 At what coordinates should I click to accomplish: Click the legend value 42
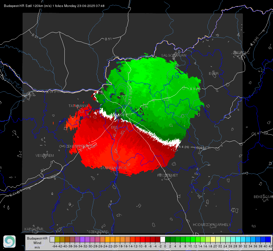point(270,246)
